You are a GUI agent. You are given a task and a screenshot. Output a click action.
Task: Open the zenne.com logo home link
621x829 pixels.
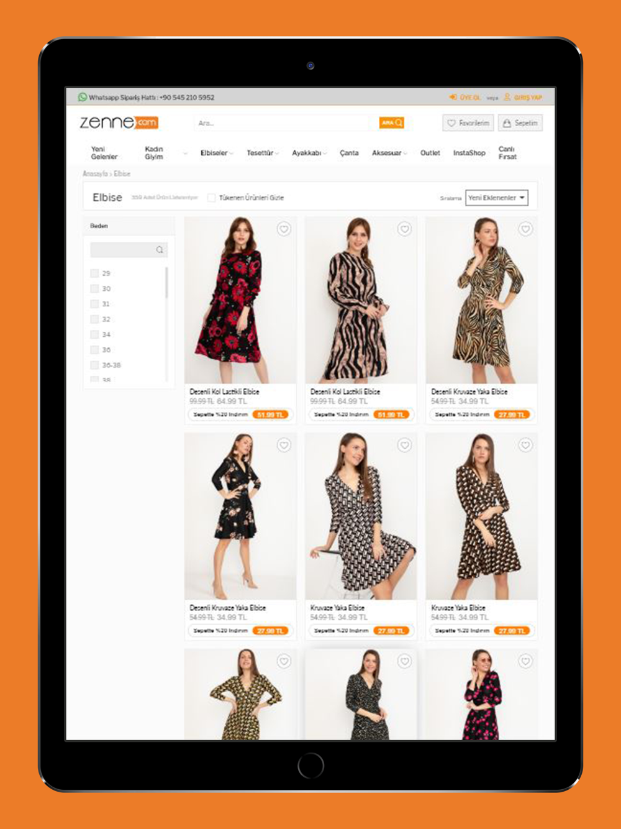point(119,122)
